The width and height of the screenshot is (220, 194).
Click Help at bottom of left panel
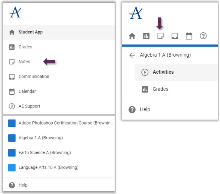point(23,185)
